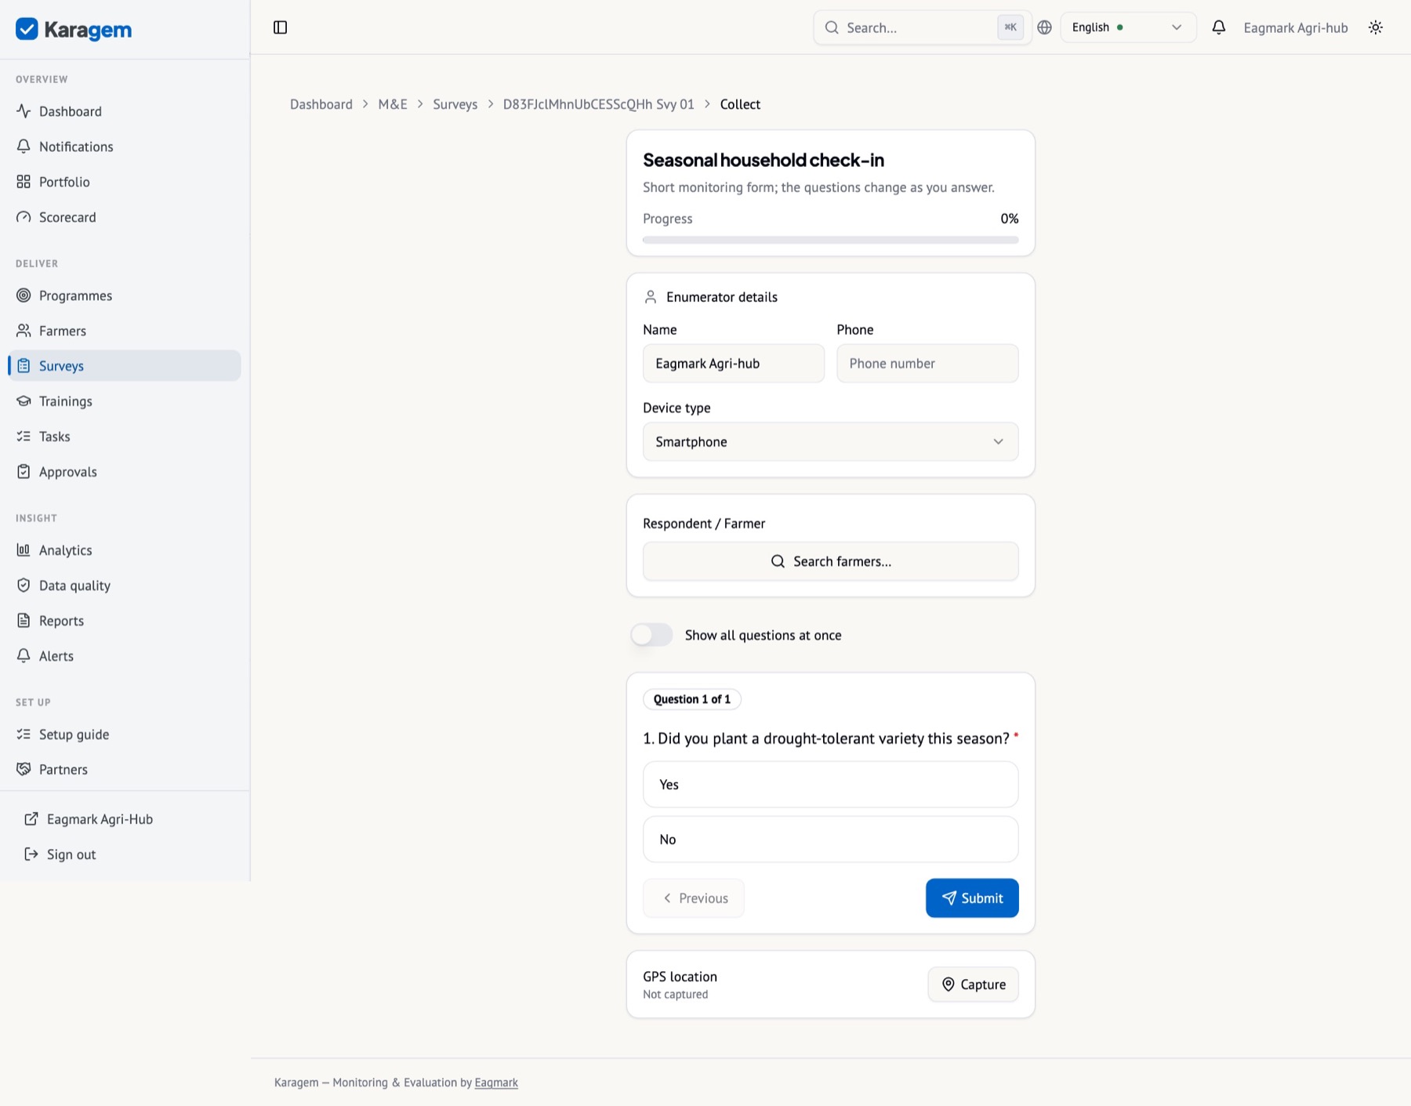Open the English language dropdown
Screen dimensions: 1411x1106
(1128, 27)
